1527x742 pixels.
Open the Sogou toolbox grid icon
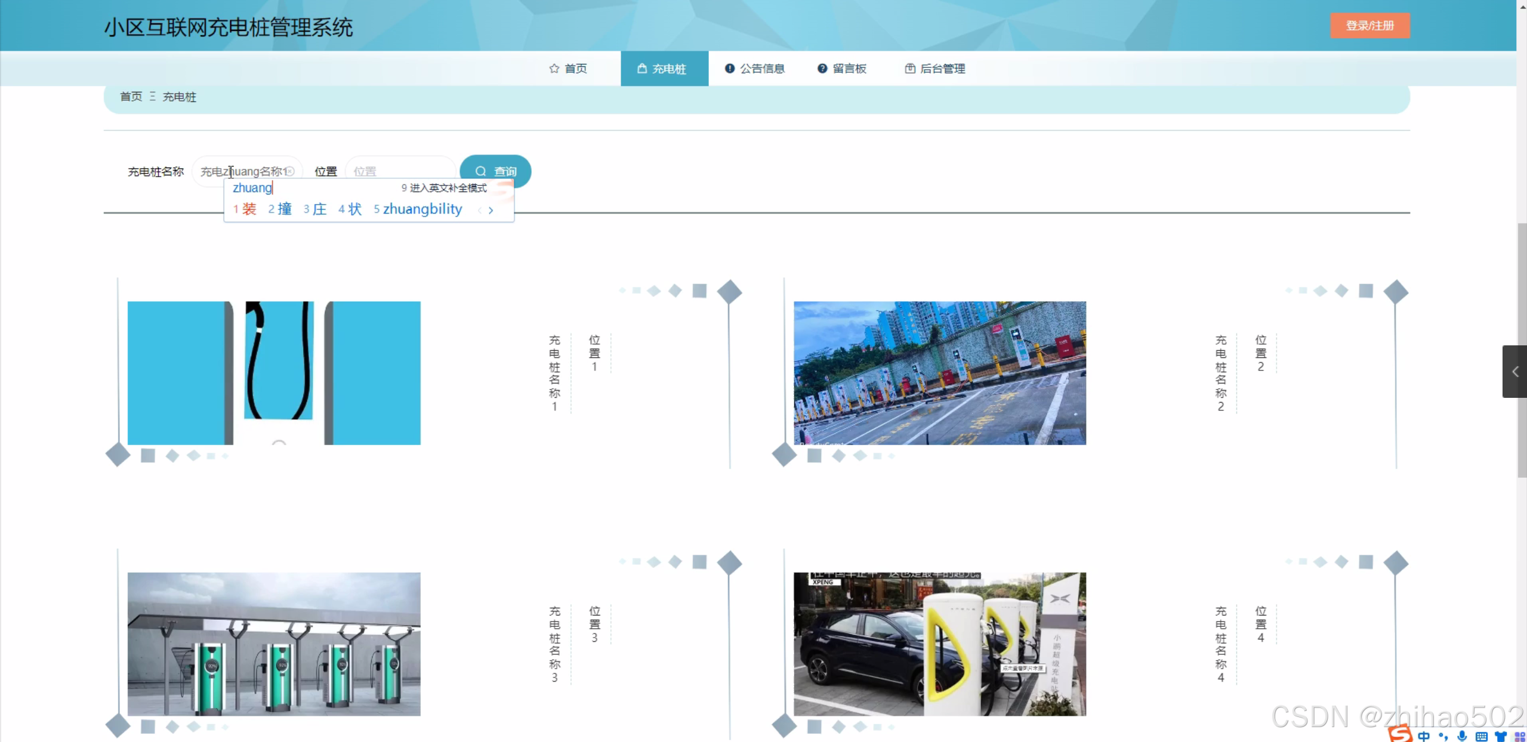(x=1519, y=736)
